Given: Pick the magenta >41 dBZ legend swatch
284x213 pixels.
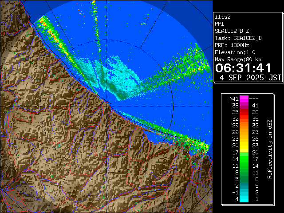Looking at the screenshot, I should tap(244, 99).
